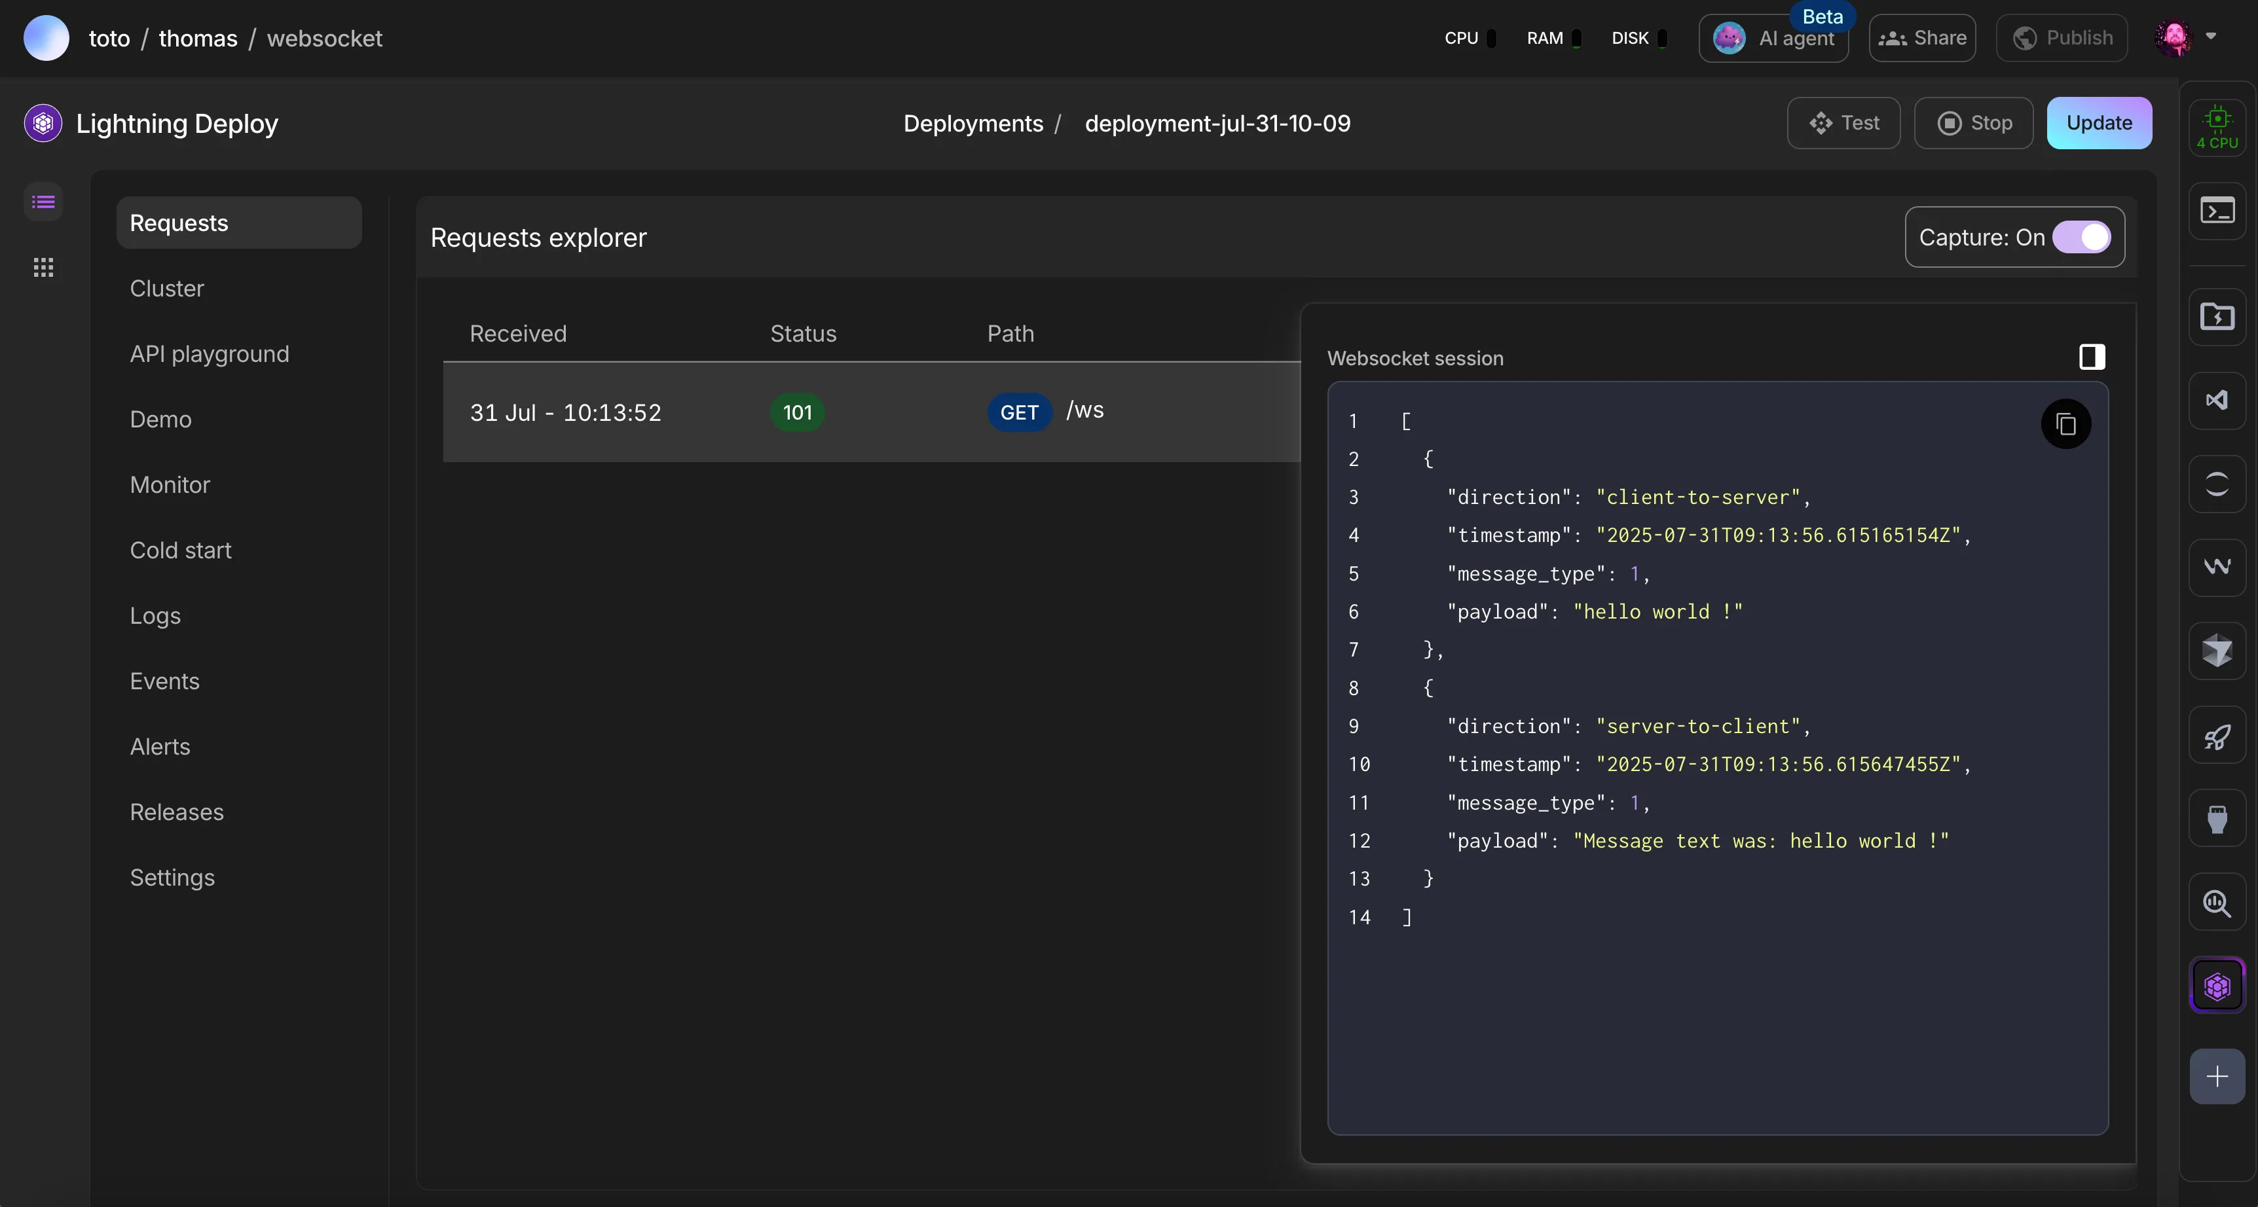2258x1207 pixels.
Task: Open the AI agent Beta button
Action: pyautogui.click(x=1773, y=38)
